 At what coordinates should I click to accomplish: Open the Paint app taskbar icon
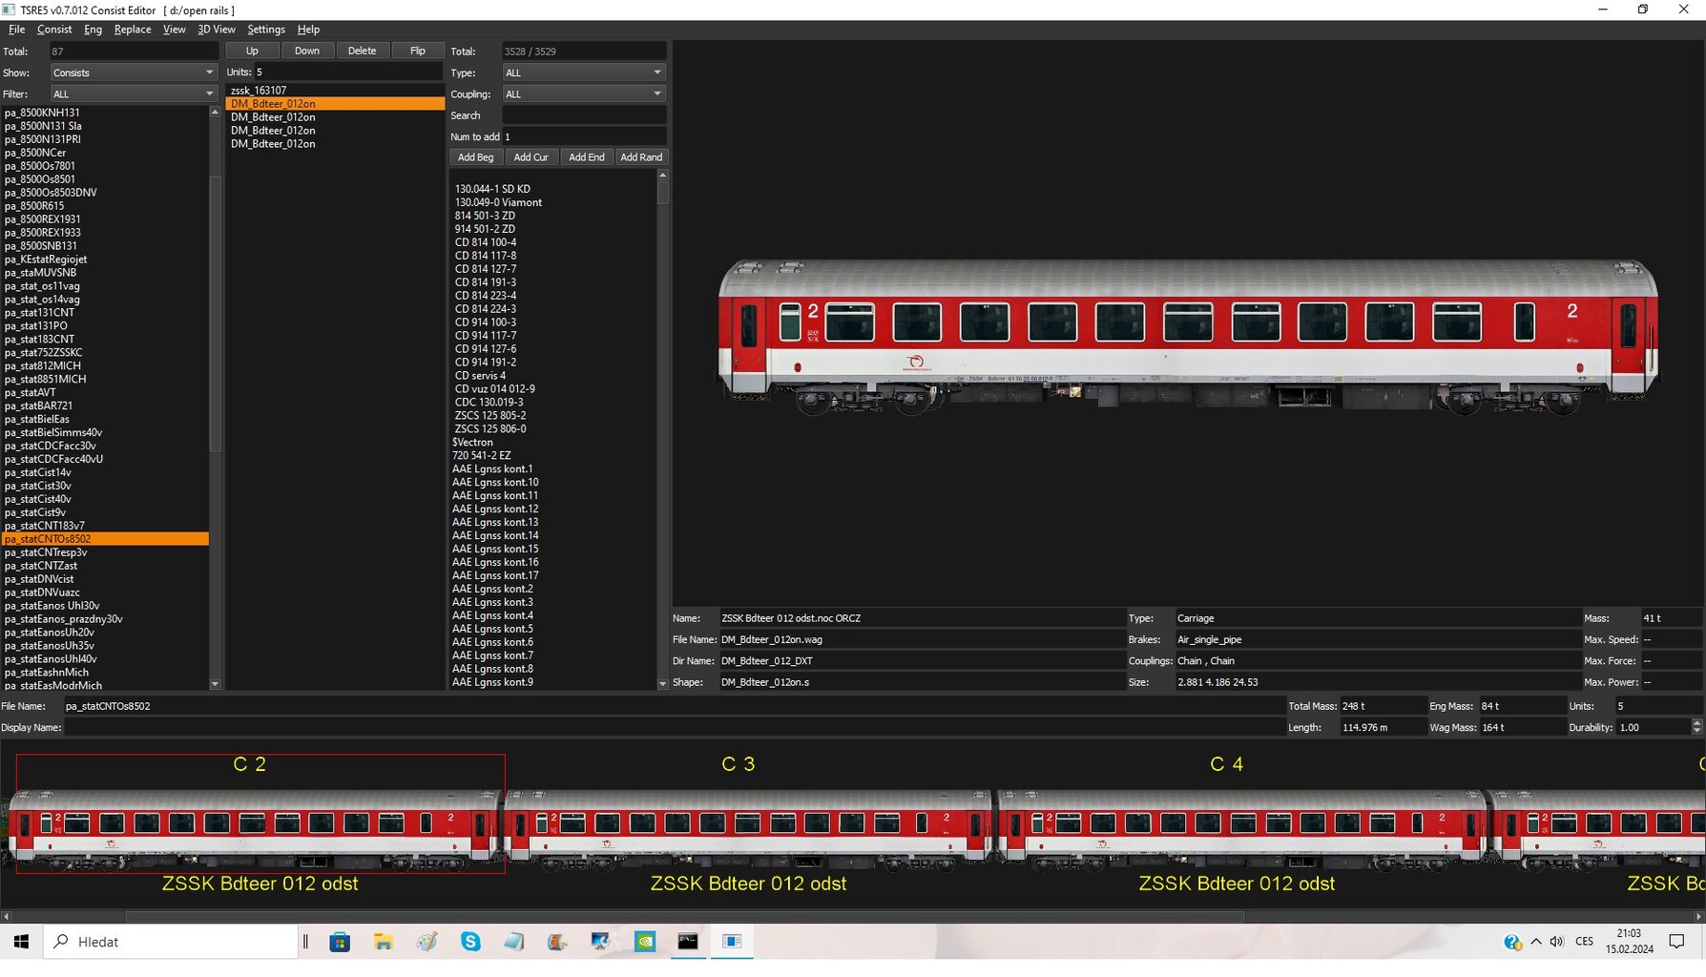click(426, 942)
